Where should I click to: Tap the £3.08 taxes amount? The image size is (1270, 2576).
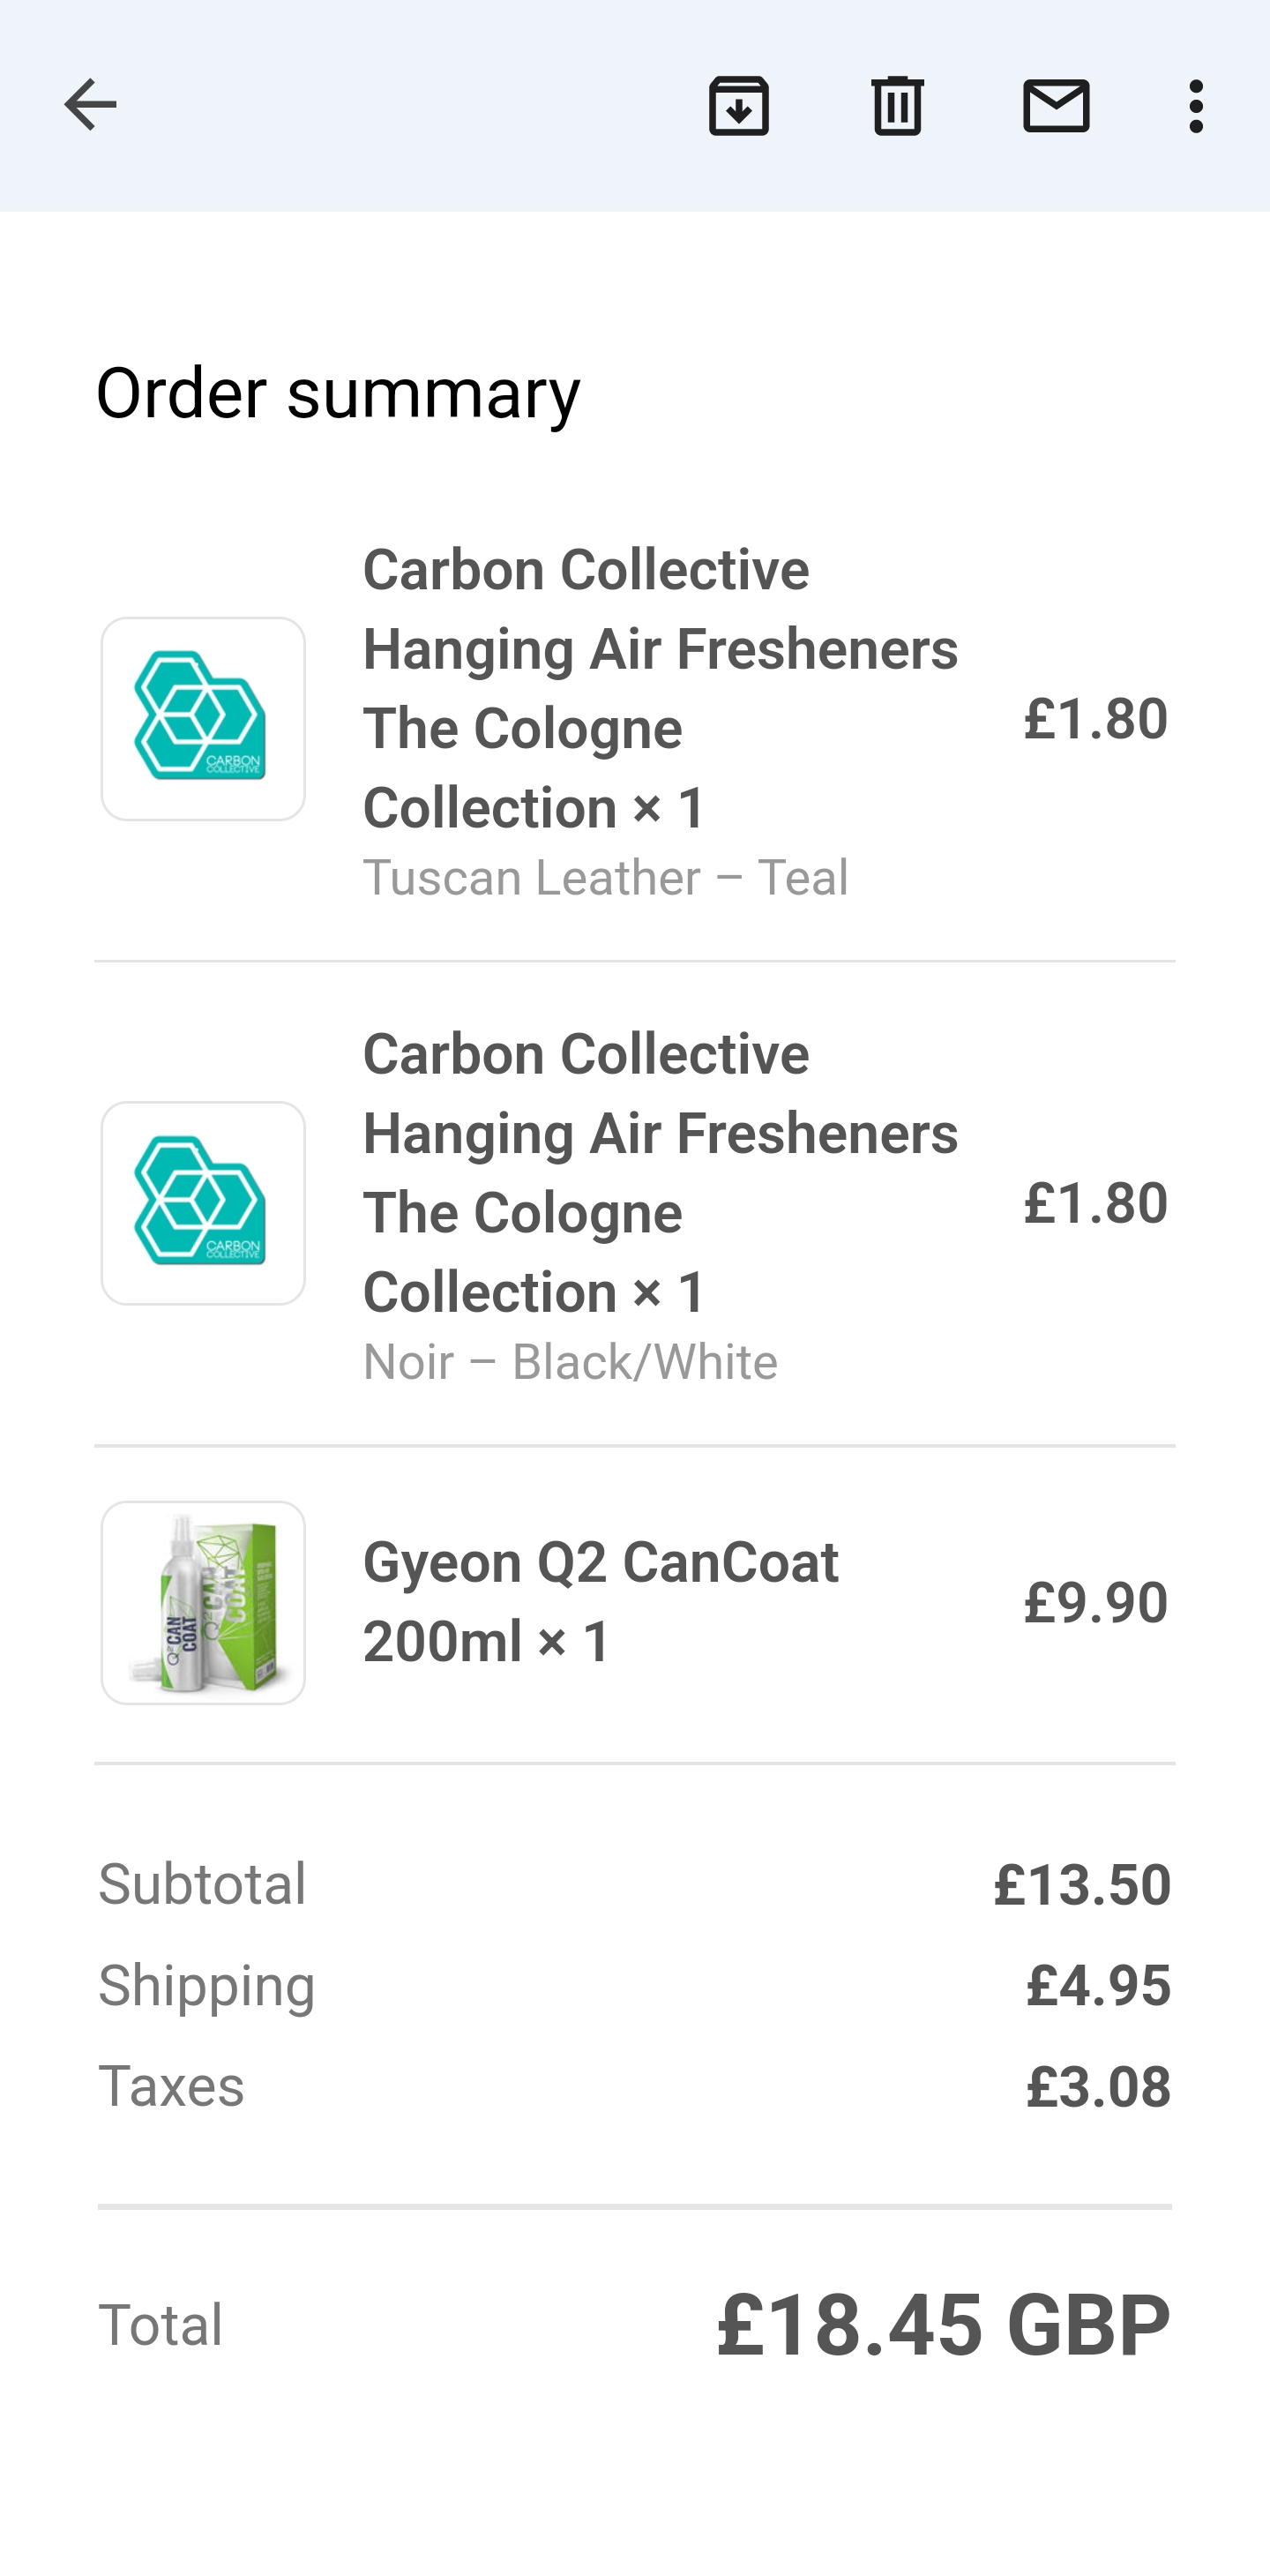click(1098, 2086)
